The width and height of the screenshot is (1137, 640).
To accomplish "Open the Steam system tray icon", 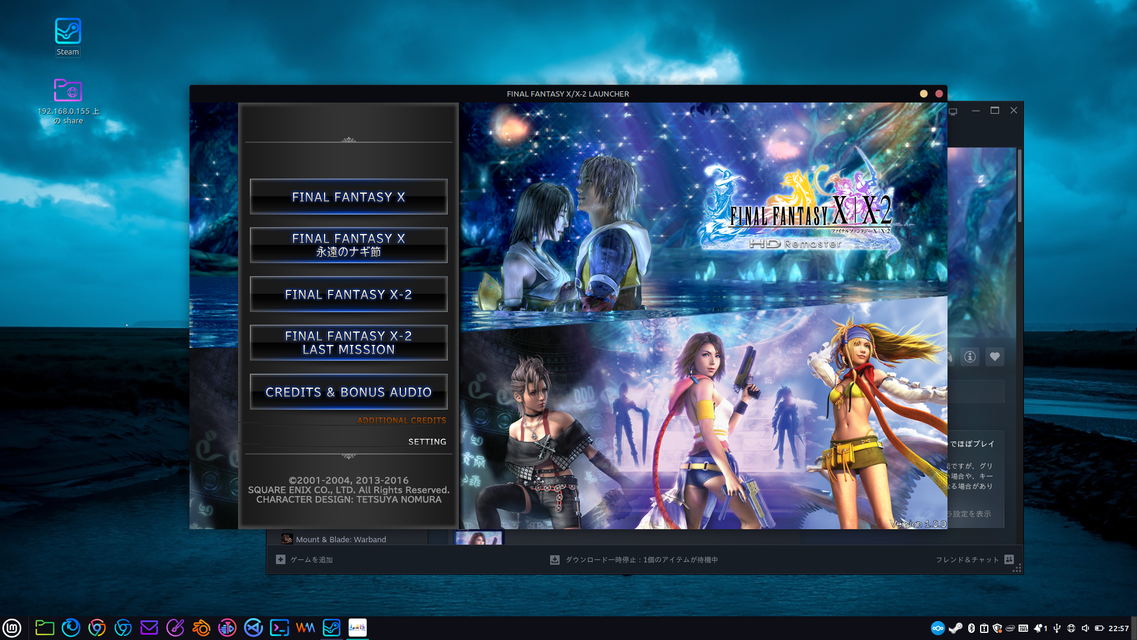I will (955, 628).
